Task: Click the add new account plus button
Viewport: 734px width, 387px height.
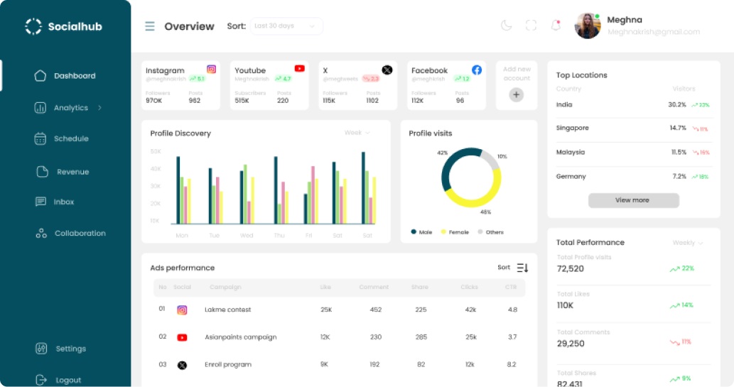Action: click(517, 94)
